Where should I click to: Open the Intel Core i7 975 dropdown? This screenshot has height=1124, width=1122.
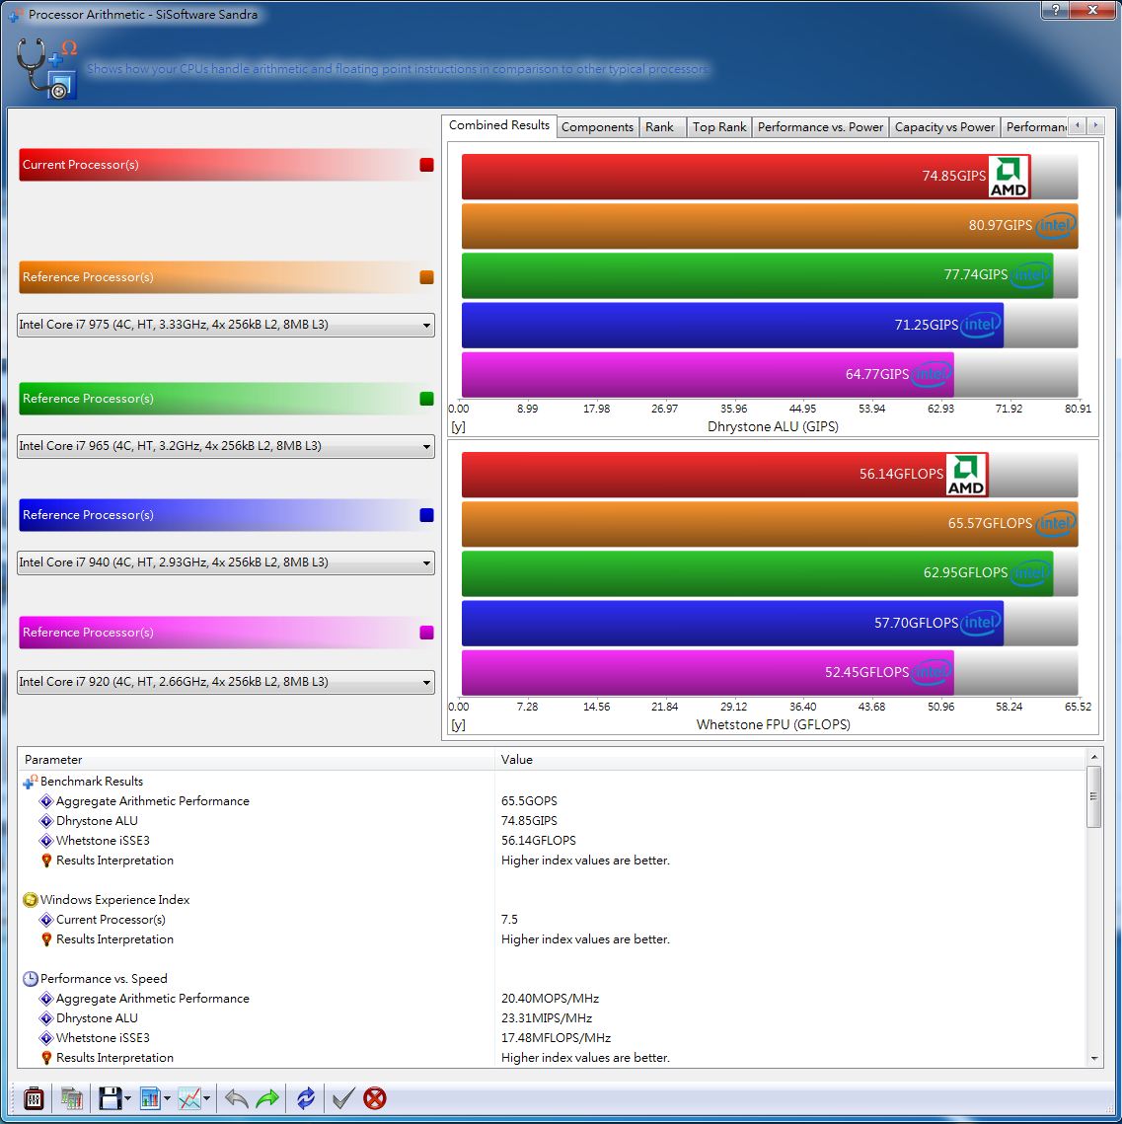pyautogui.click(x=226, y=325)
